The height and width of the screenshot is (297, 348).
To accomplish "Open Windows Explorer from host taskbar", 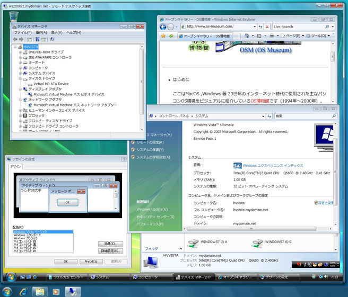I will pyautogui.click(x=40, y=292).
